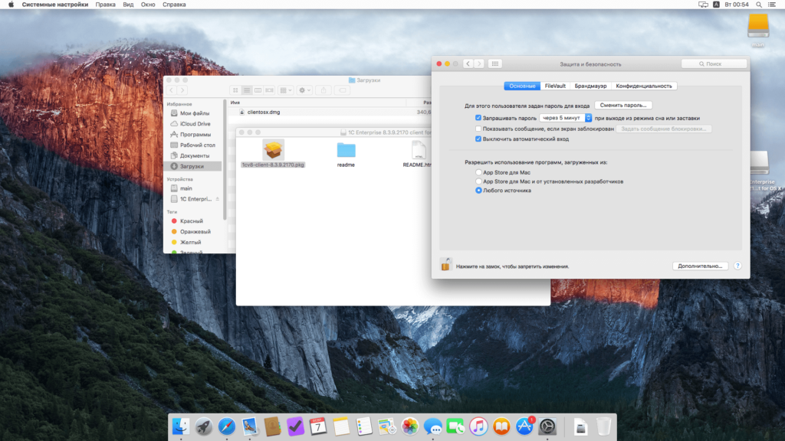Check 'Показывать сообщение, если экран заблокирован'
The image size is (785, 441).
point(478,129)
